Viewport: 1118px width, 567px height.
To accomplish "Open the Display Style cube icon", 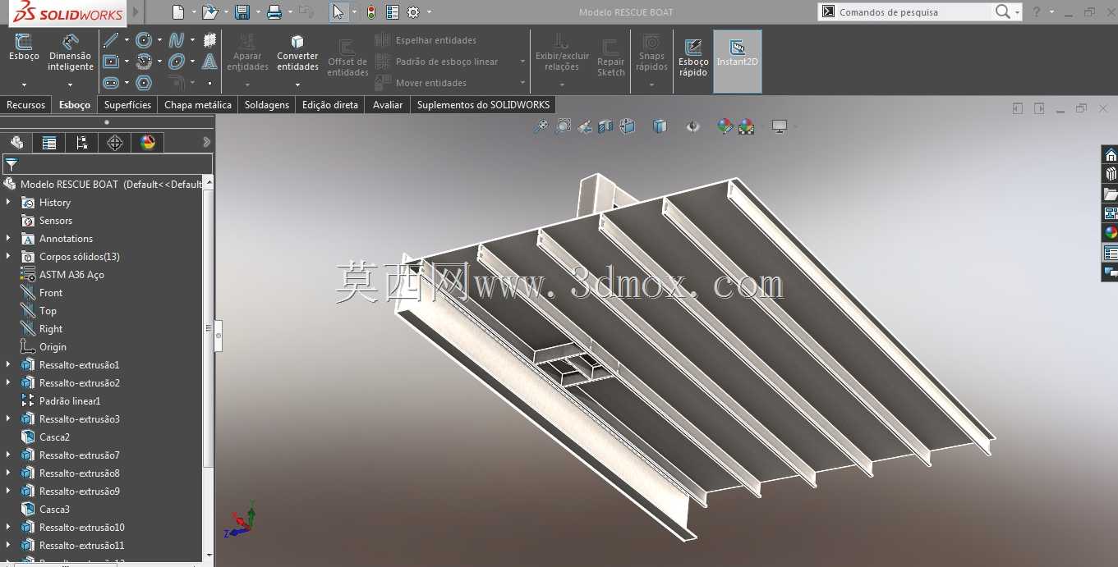I will [x=660, y=126].
